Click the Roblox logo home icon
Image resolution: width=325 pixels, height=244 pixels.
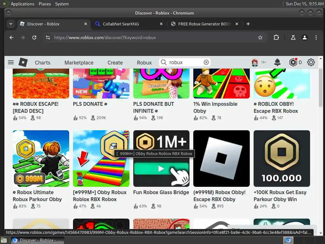[x=23, y=62]
